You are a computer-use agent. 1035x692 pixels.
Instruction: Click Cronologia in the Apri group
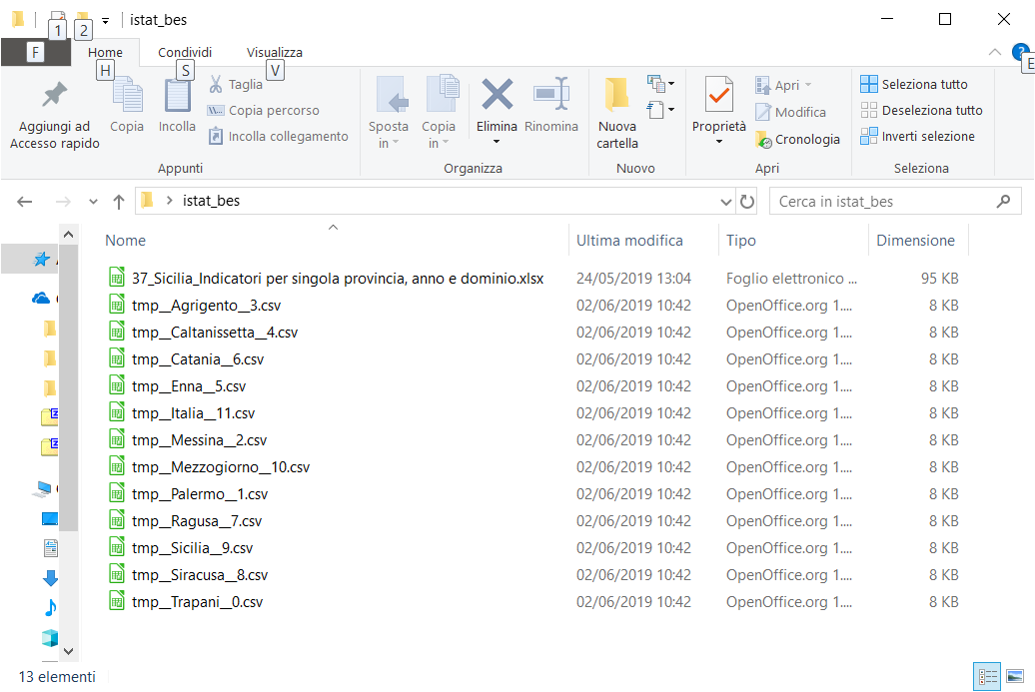tap(797, 140)
